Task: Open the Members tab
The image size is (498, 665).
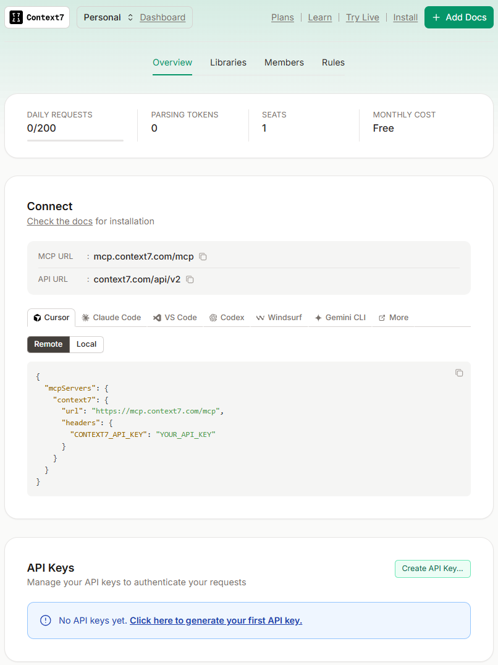Action: coord(284,62)
